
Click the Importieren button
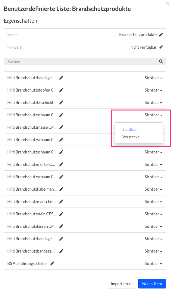(x=121, y=284)
